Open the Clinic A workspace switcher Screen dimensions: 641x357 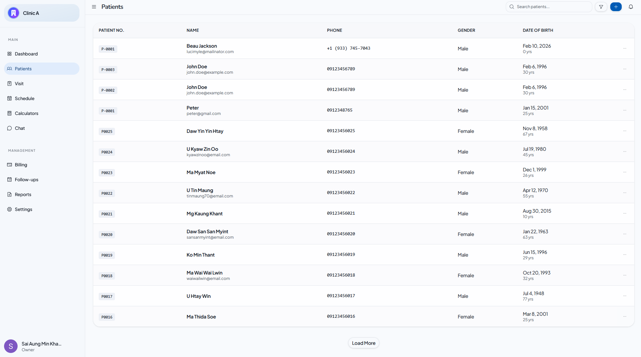click(42, 13)
